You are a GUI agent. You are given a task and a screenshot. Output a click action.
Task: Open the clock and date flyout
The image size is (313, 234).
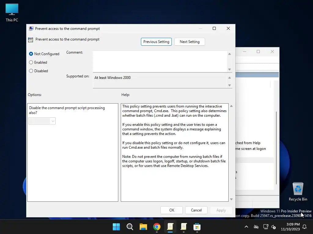click(290, 227)
